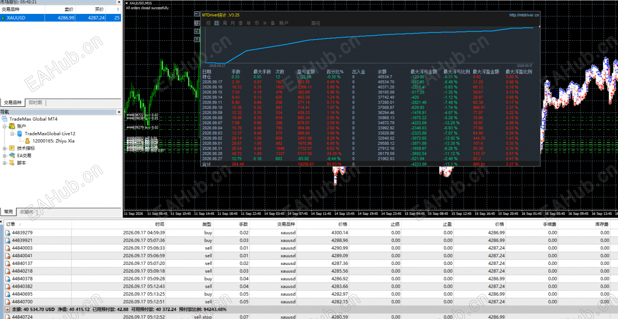This screenshot has height=319, width=618.
Task: Click the 账户 button in MTDriver panel
Action: point(284,23)
